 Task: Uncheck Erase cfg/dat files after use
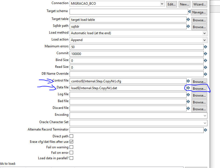71,141
